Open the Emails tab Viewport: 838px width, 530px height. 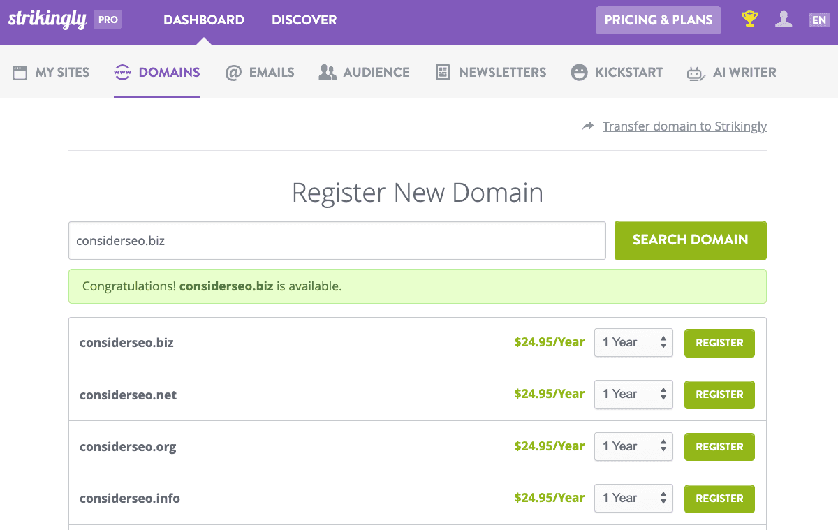[x=260, y=72]
